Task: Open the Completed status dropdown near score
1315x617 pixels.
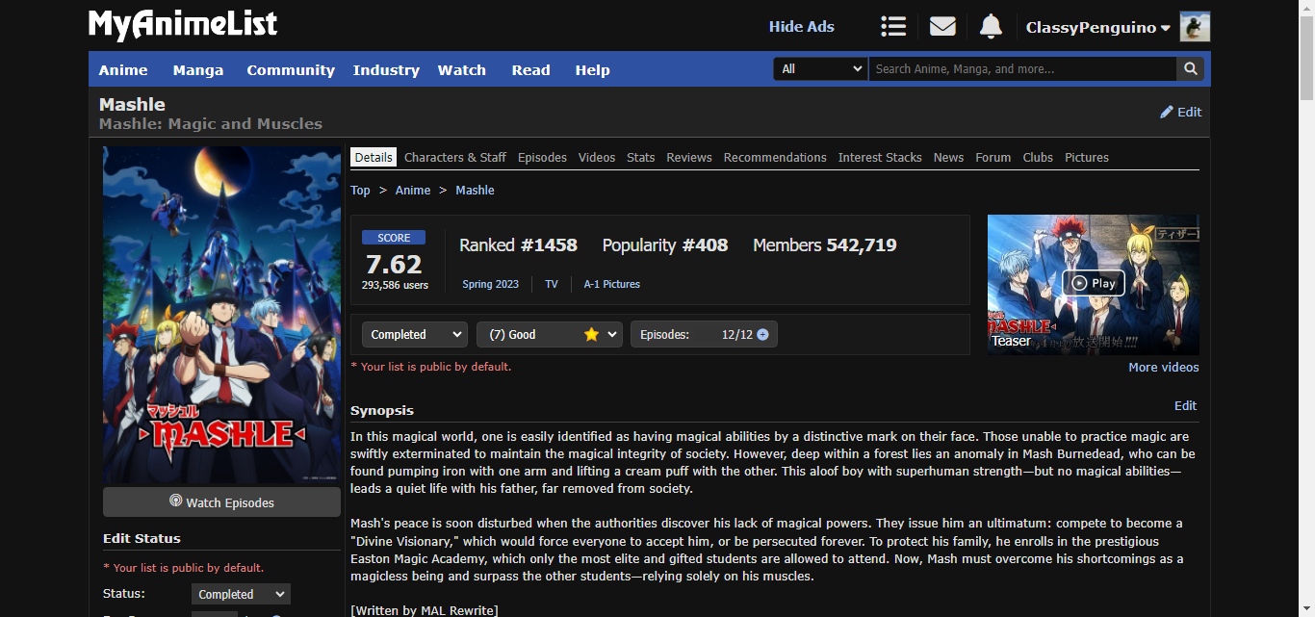Action: (415, 334)
